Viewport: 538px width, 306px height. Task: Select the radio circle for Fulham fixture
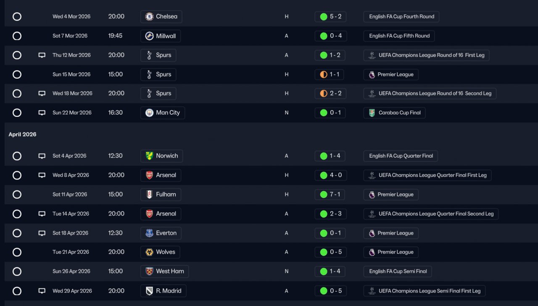click(17, 195)
